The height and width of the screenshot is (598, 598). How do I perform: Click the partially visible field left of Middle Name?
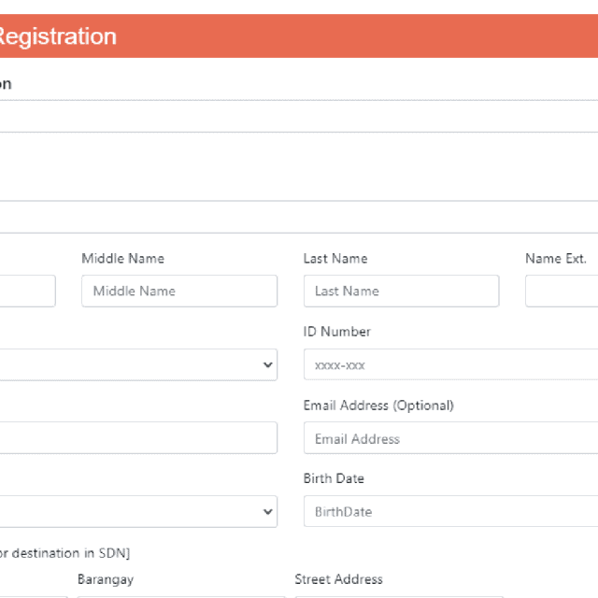[x=27, y=291]
